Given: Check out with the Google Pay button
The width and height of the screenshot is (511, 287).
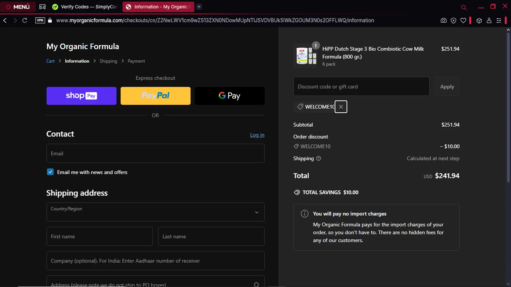Looking at the screenshot, I should (x=230, y=96).
